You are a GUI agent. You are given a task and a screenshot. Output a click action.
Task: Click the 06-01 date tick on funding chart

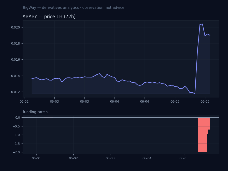[36, 158]
